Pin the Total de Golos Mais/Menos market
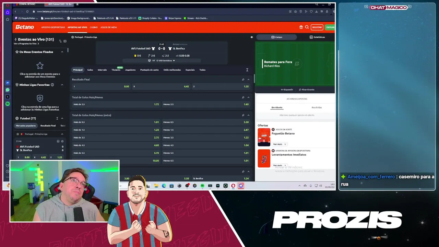439x247 pixels. coord(243,97)
